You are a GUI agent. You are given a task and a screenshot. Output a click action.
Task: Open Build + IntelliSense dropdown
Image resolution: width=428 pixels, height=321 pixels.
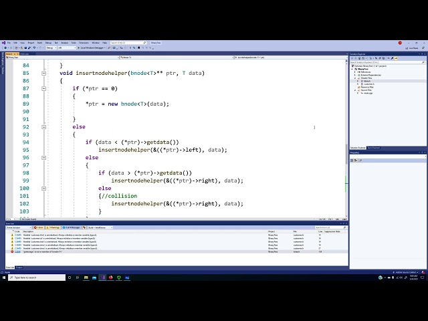100,227
